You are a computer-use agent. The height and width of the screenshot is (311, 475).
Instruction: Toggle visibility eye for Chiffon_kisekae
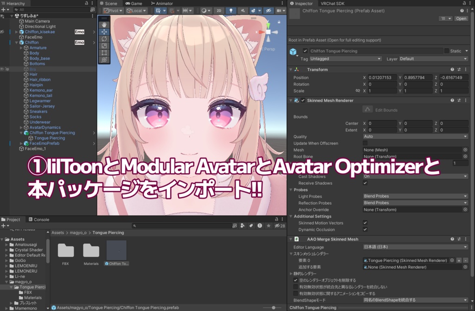tap(2, 32)
